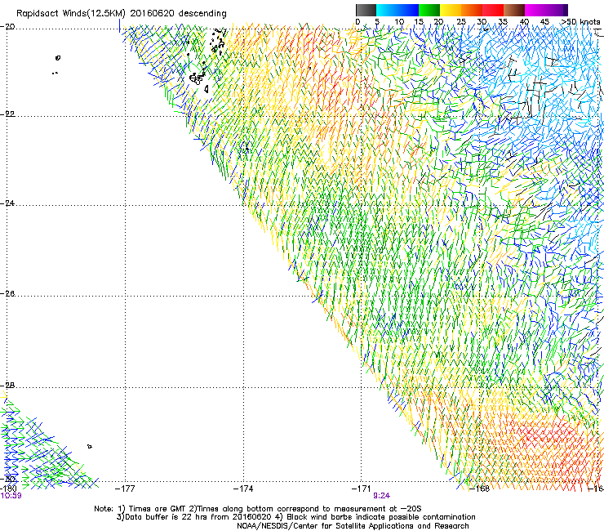The image size is (604, 531).
Task: Click the '-177' longitude label
Action: coord(125,489)
